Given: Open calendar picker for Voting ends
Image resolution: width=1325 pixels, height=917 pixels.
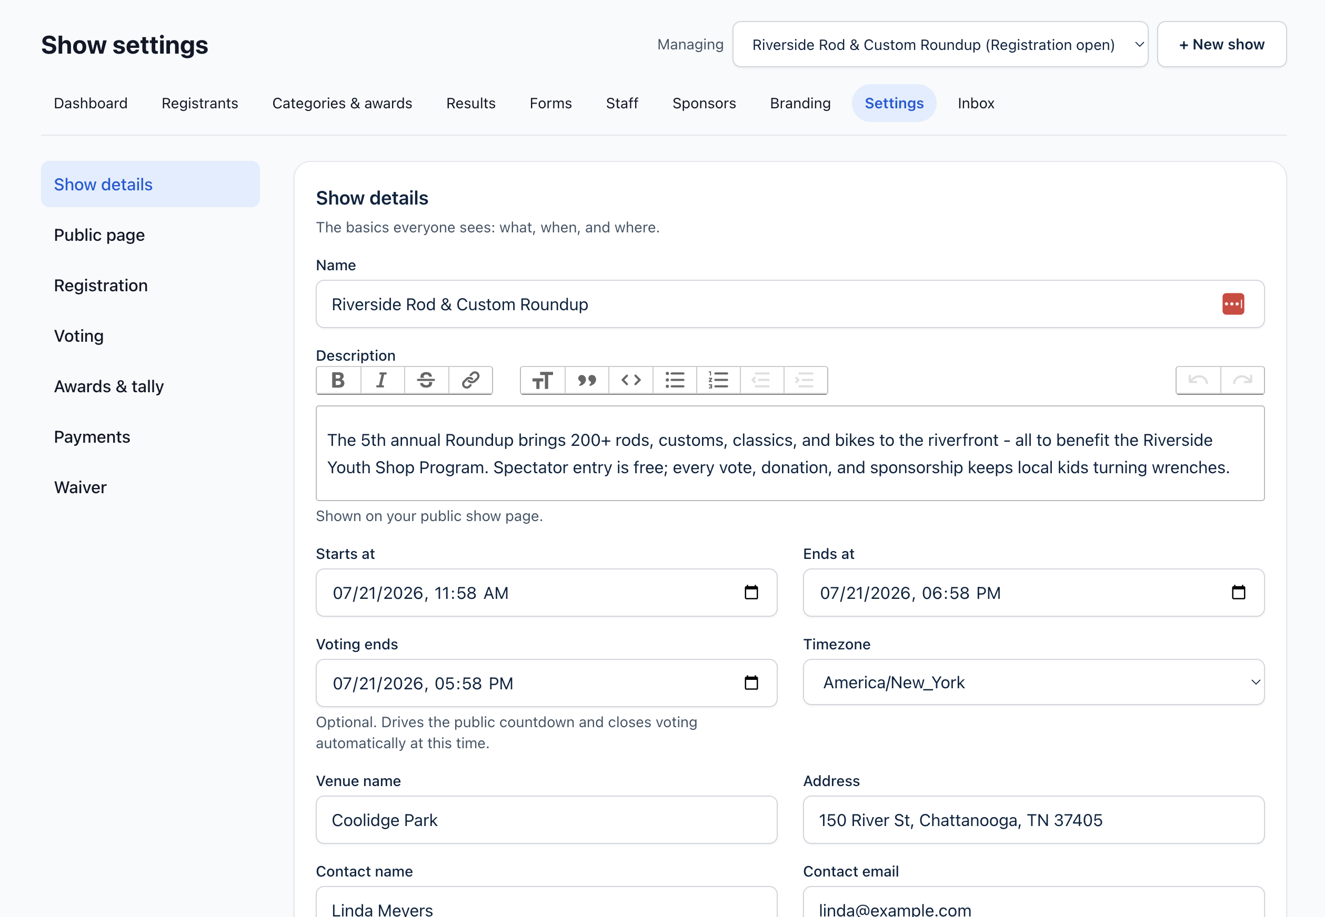Looking at the screenshot, I should [x=751, y=682].
